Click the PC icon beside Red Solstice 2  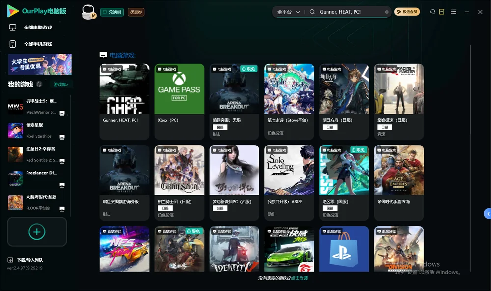pyautogui.click(x=62, y=161)
